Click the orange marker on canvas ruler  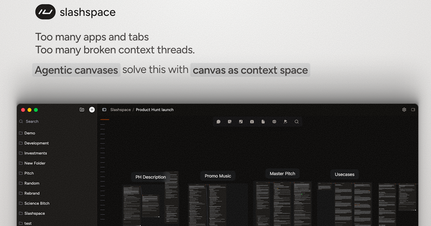coord(105,119)
